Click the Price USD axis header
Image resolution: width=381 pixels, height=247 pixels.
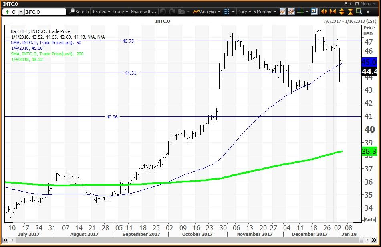(x=369, y=31)
